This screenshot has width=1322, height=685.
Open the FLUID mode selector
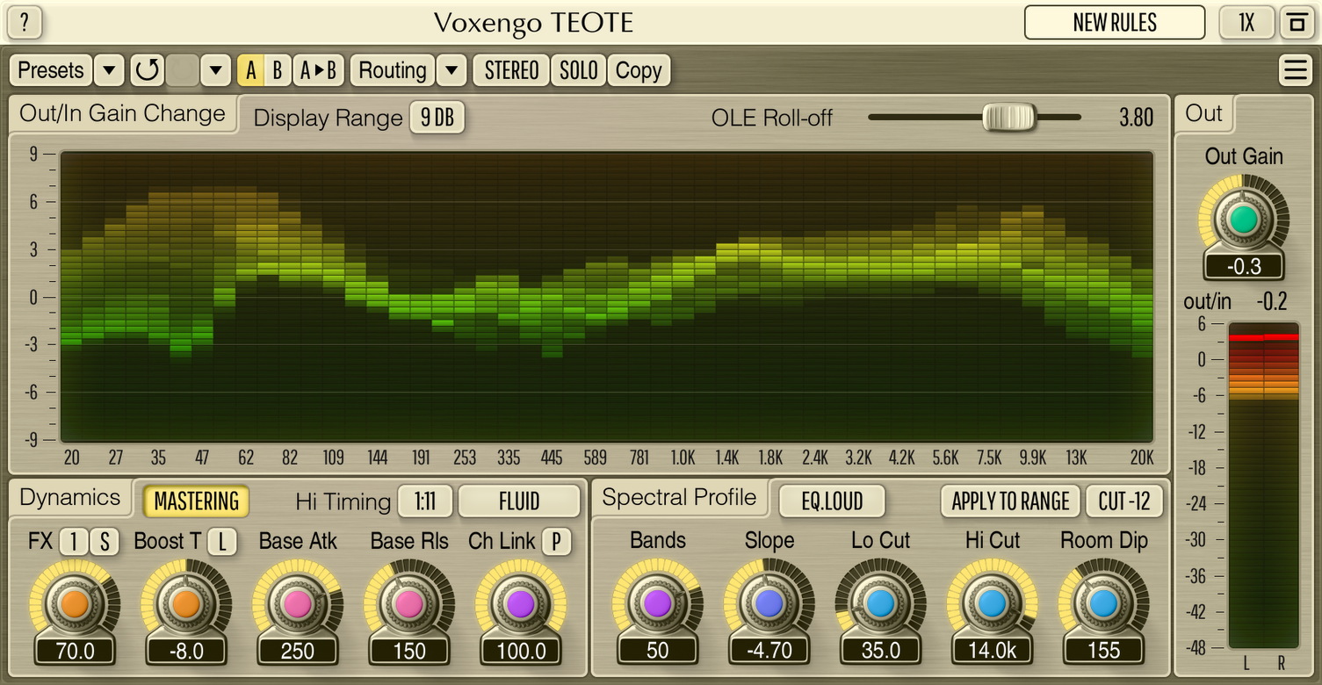point(519,501)
